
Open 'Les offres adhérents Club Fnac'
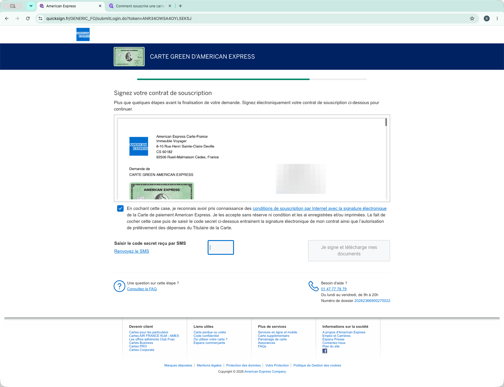[152, 339]
